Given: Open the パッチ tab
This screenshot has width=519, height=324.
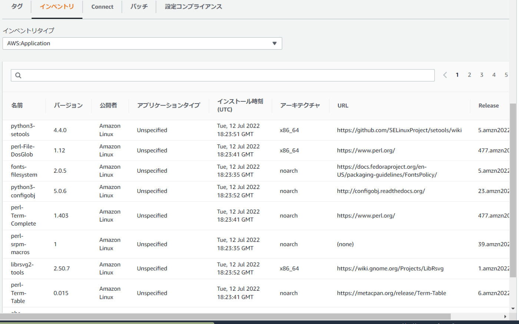Looking at the screenshot, I should 139,7.
